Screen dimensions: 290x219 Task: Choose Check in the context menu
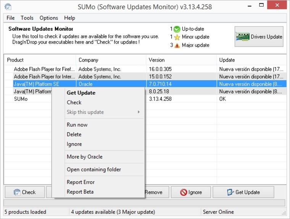(98, 102)
